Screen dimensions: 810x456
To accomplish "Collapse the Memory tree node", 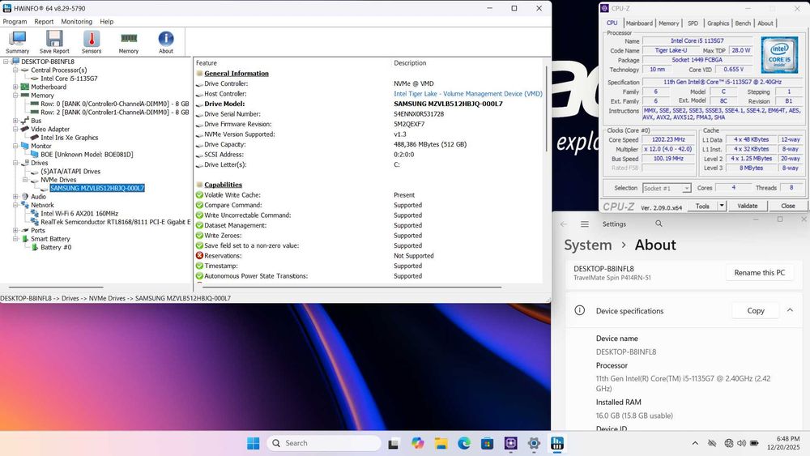I will (x=15, y=95).
